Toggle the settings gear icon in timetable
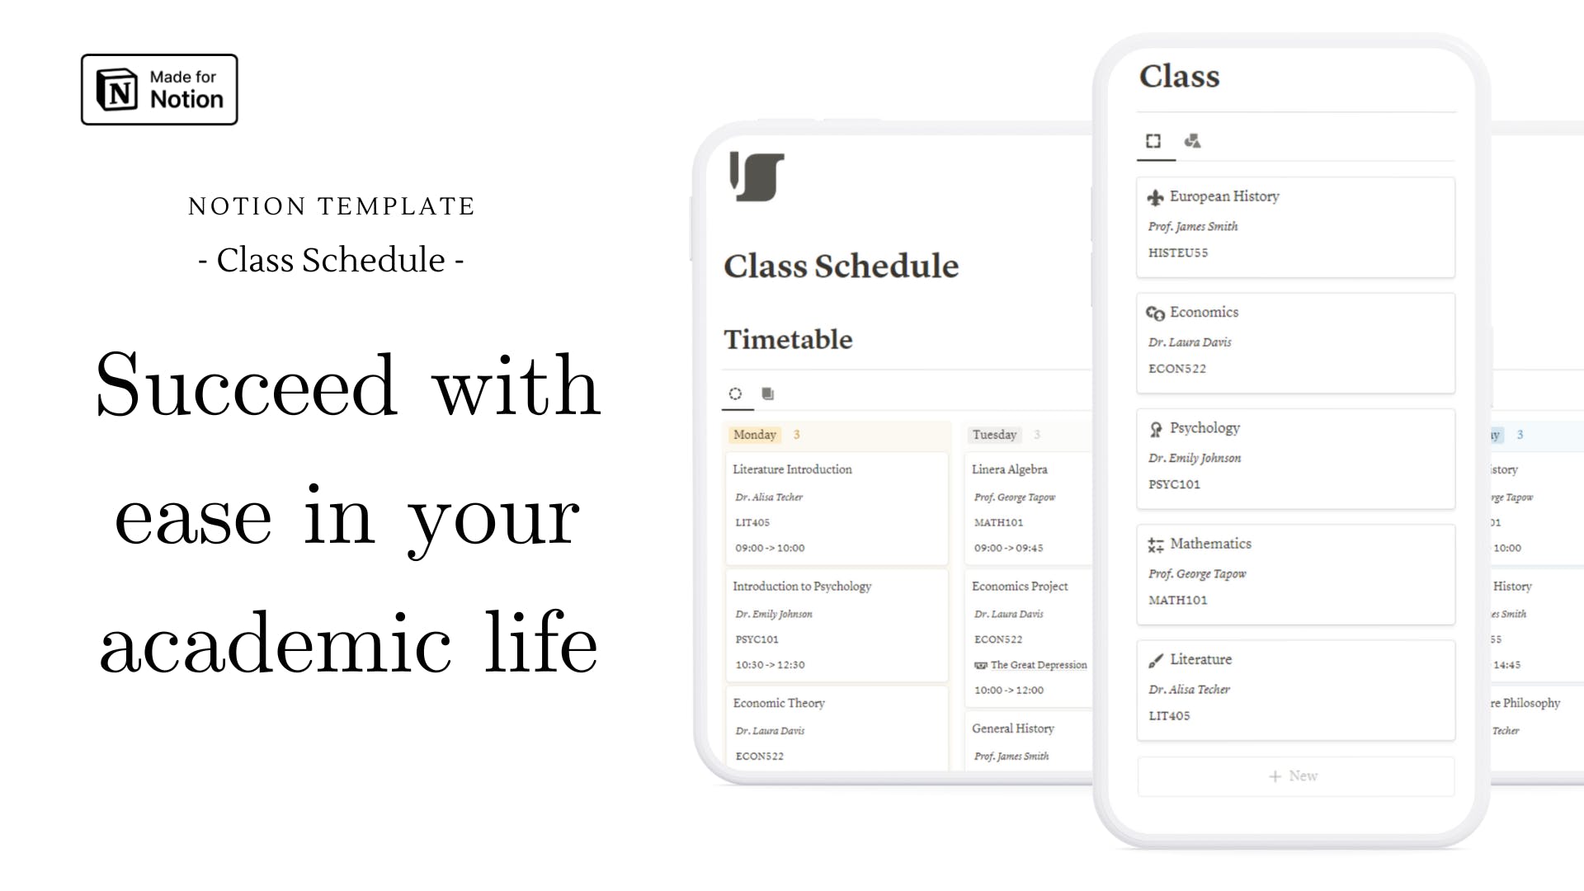1584x891 pixels. [x=735, y=393]
